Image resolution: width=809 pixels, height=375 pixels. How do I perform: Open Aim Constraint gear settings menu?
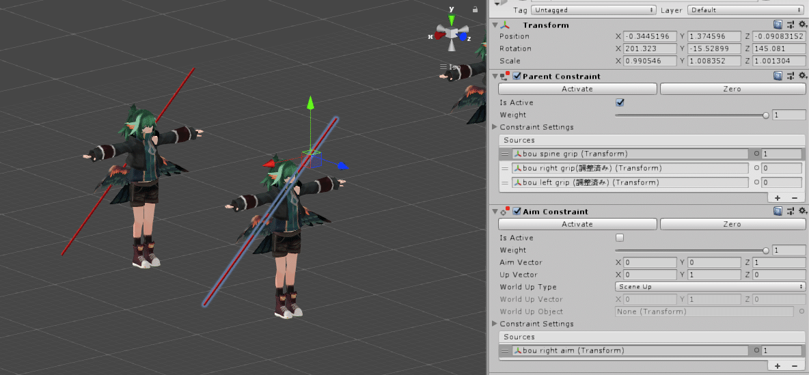point(802,211)
